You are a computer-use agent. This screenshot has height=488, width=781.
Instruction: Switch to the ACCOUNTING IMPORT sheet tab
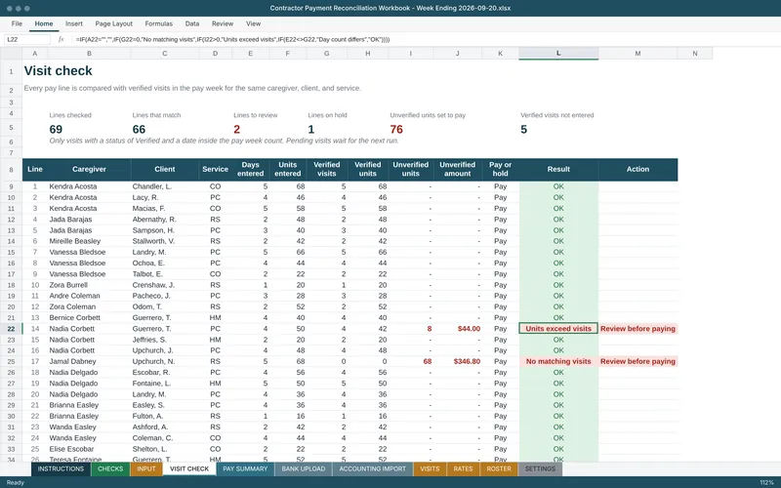[x=373, y=469]
